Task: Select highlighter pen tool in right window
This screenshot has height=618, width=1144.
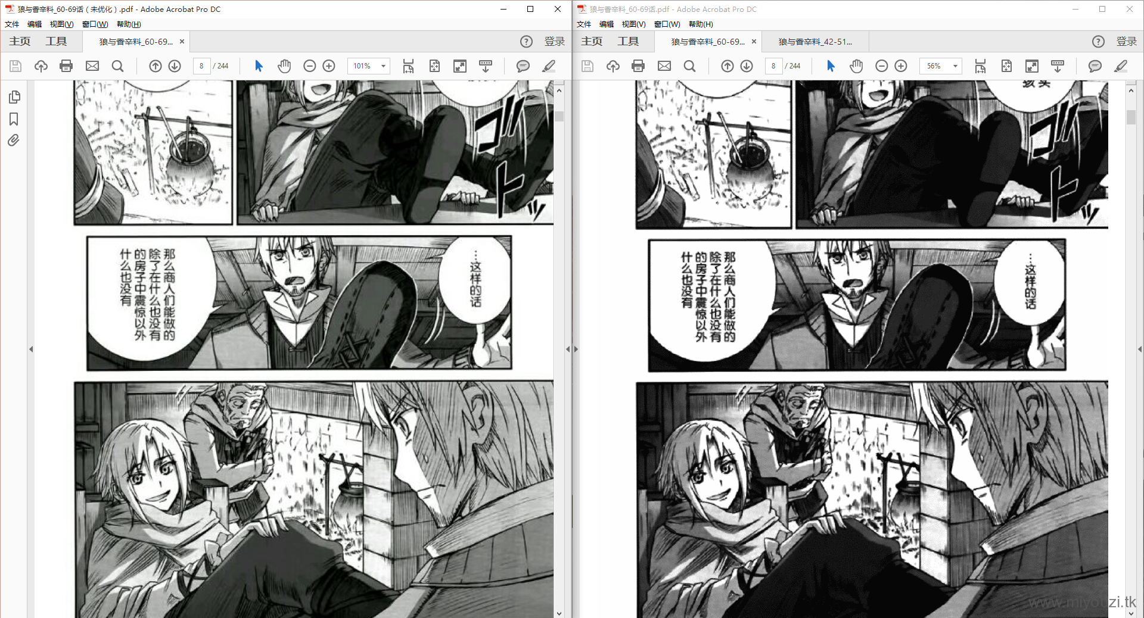Action: [x=1121, y=66]
